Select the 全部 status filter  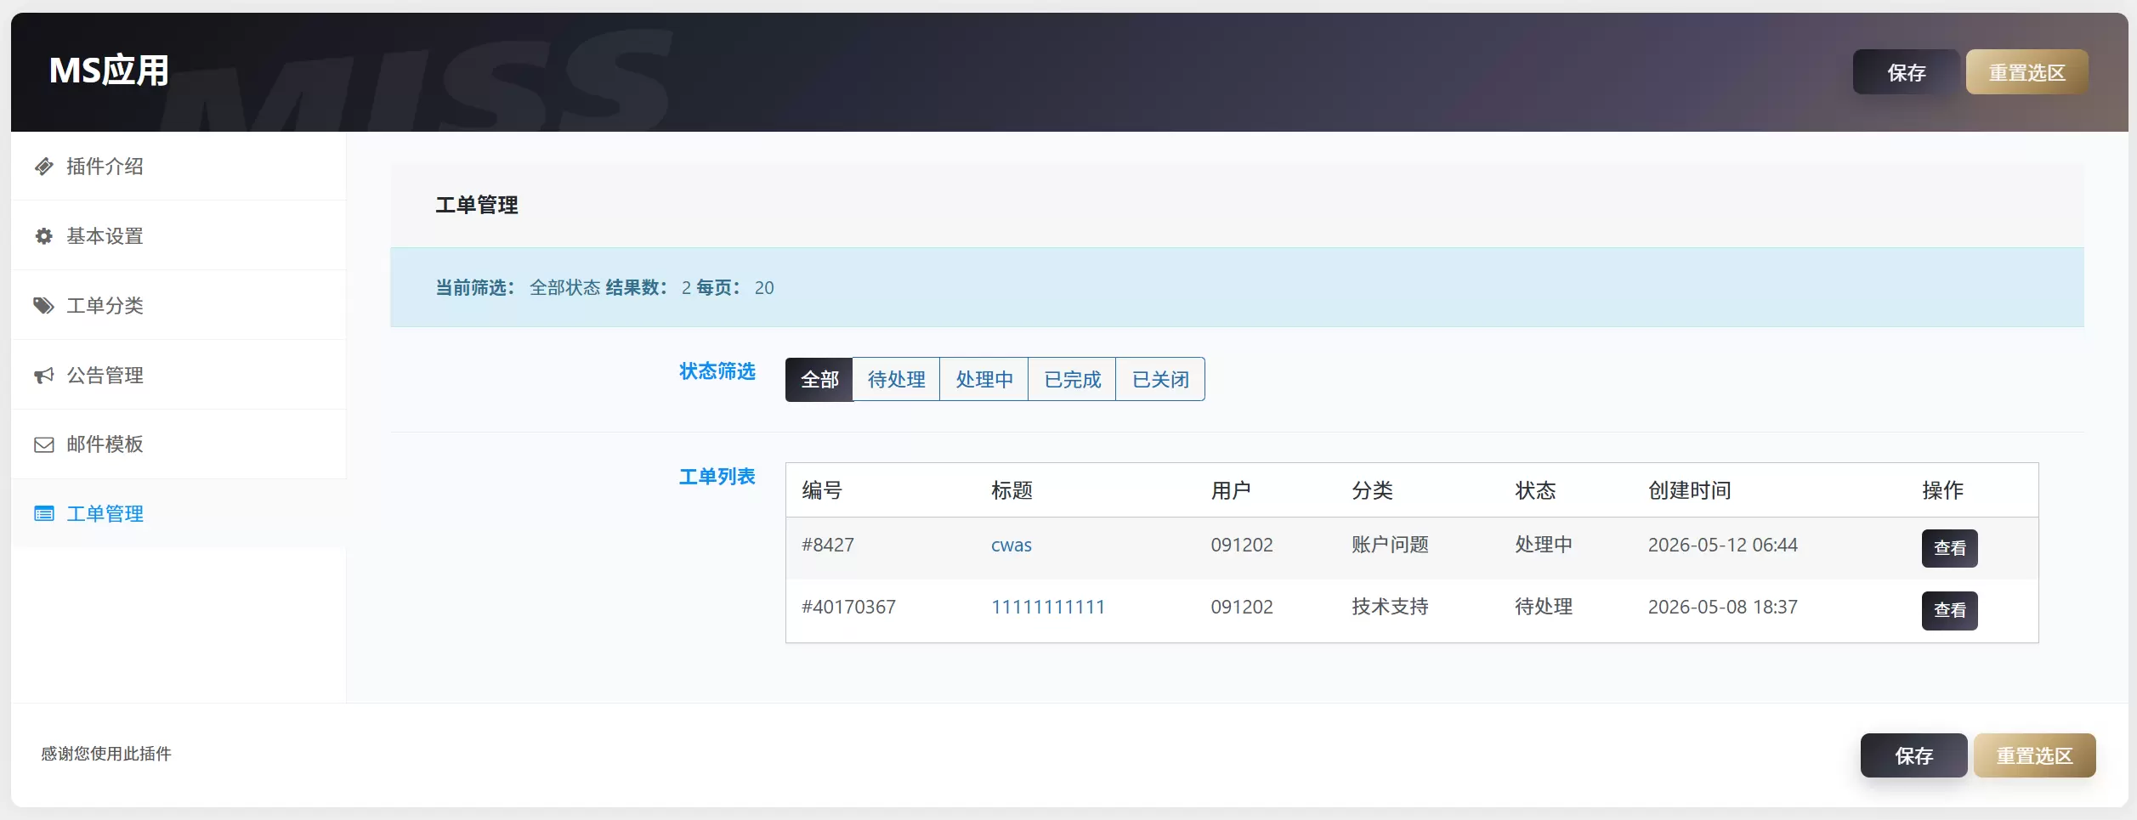coord(819,380)
